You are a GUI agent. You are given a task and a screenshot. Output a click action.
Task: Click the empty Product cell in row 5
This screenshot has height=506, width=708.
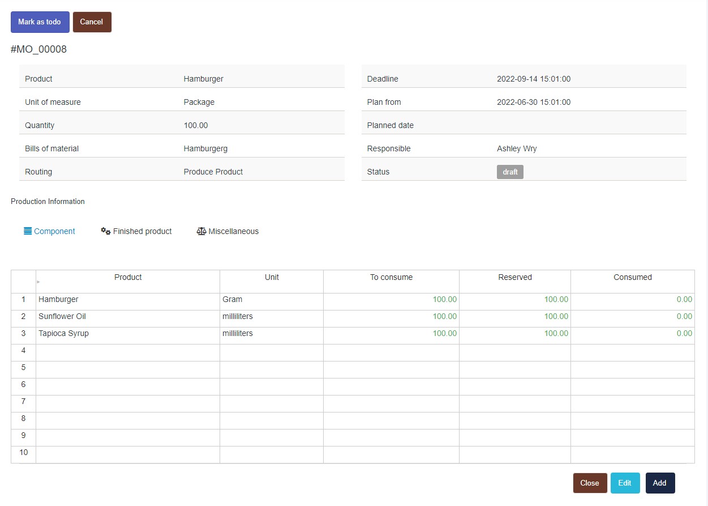[127, 368]
